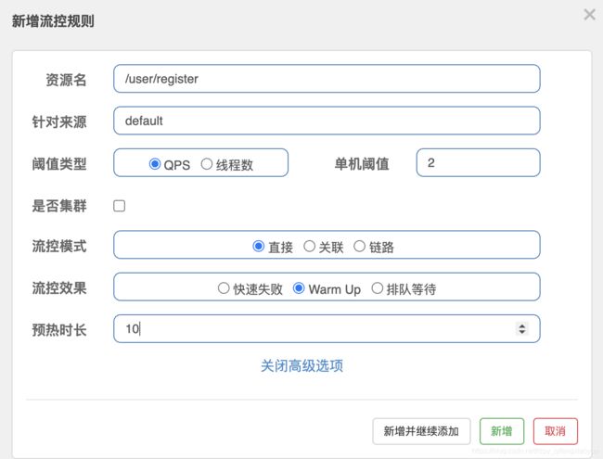Choose 快速失败 flow control effect
This screenshot has height=459, width=603.
coord(224,288)
